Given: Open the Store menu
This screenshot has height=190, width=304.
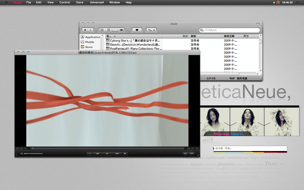Looking at the screenshot, I should tap(79, 2).
